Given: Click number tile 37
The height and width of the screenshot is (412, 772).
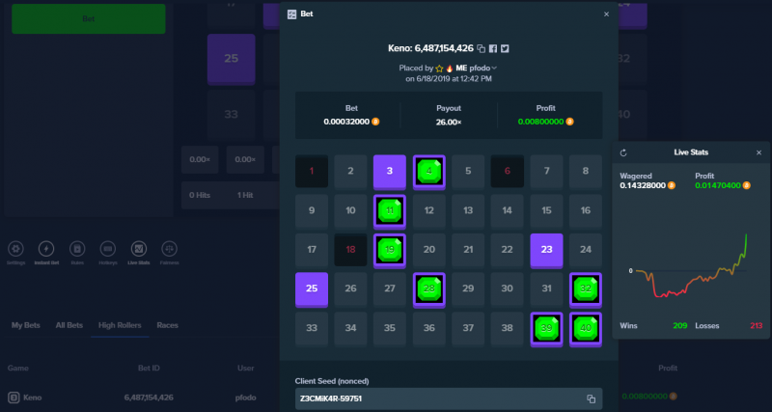Looking at the screenshot, I should 468,328.
